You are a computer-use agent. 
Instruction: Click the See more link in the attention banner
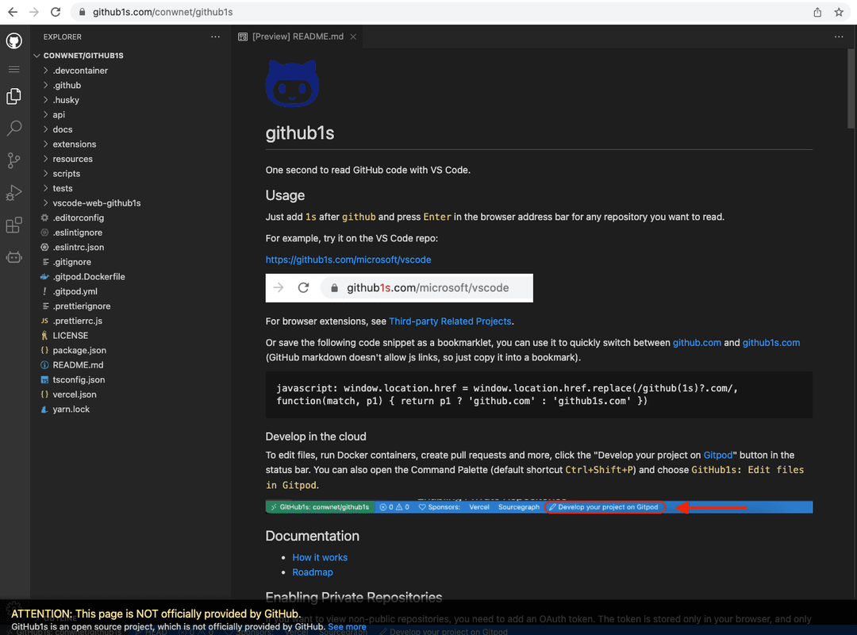tap(347, 625)
